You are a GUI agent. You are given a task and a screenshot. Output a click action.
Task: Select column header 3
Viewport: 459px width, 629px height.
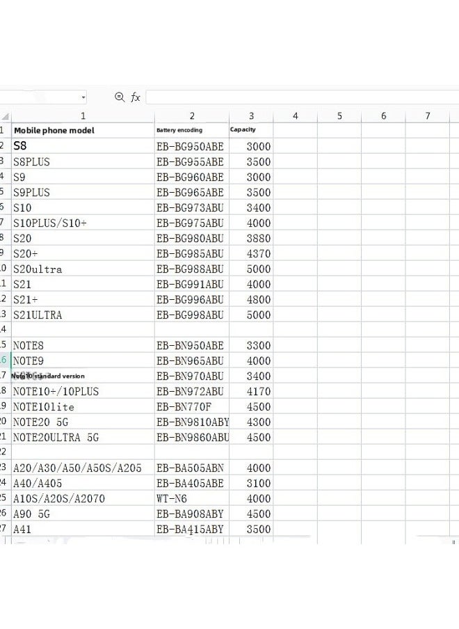(x=251, y=116)
